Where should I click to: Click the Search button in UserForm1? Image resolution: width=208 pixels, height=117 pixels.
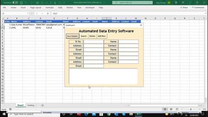pos(84,36)
